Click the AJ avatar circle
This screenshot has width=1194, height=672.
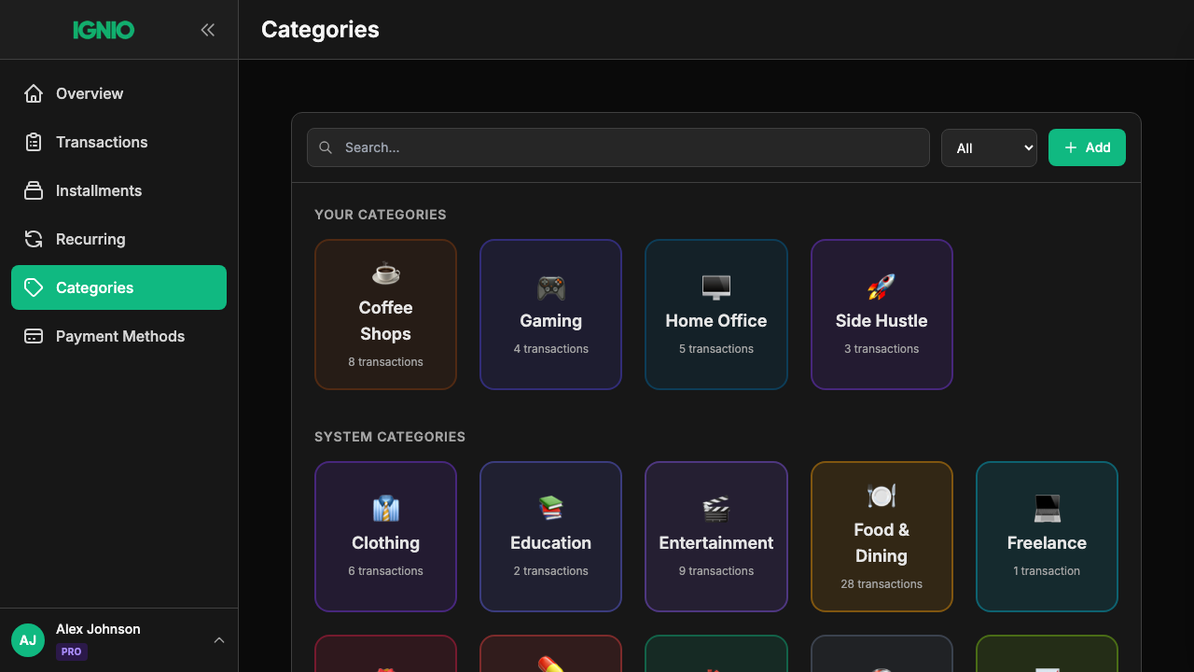click(28, 640)
